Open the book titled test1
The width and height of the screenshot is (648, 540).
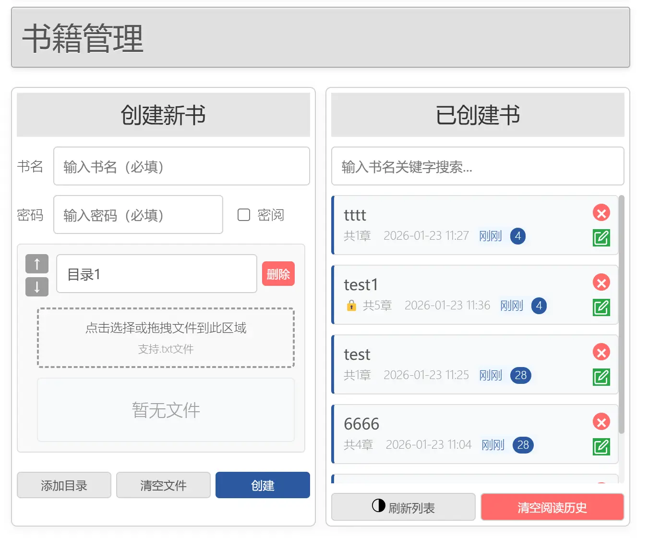pyautogui.click(x=361, y=285)
